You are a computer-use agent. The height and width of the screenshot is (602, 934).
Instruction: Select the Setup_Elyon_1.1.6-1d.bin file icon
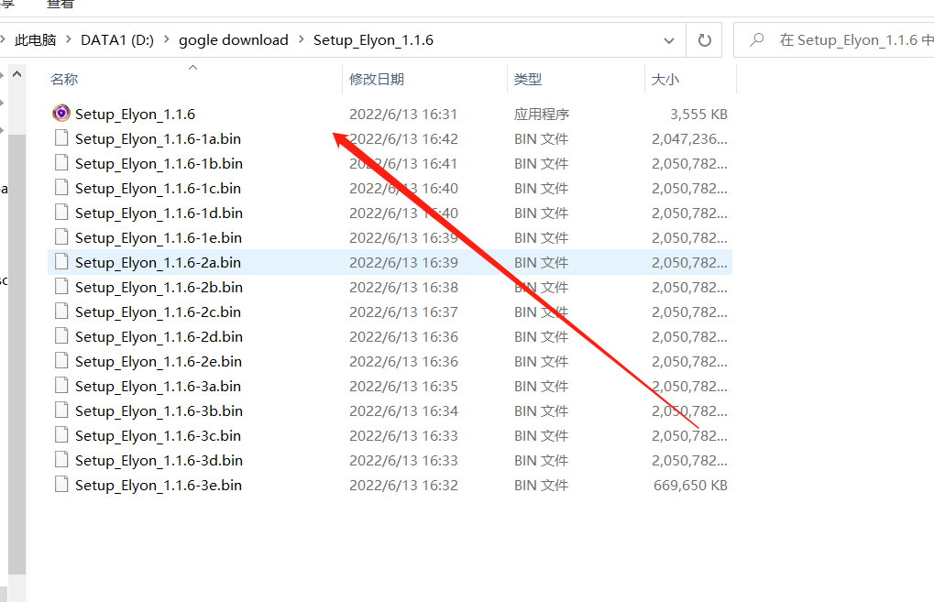61,213
